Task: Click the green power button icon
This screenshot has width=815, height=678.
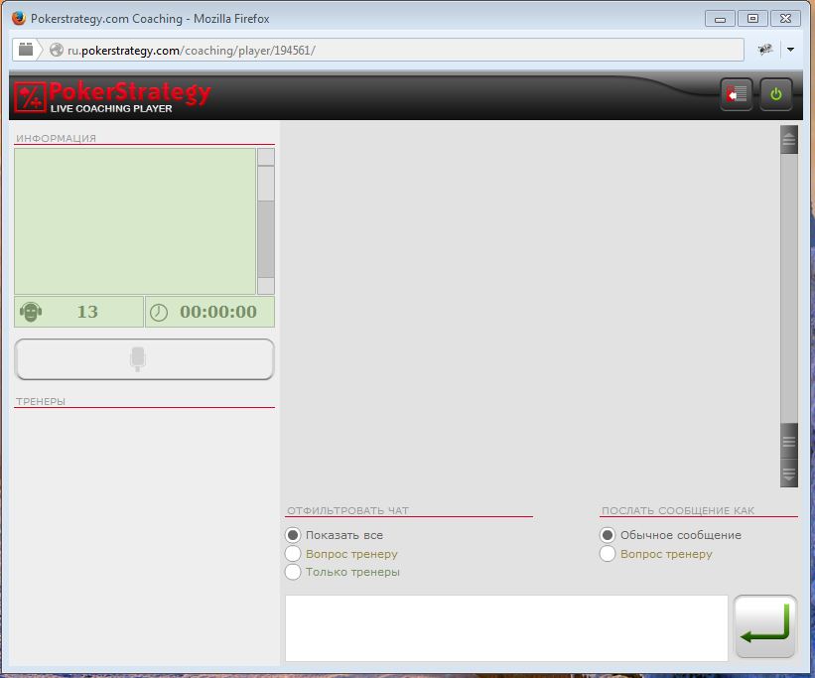Action: coord(776,94)
